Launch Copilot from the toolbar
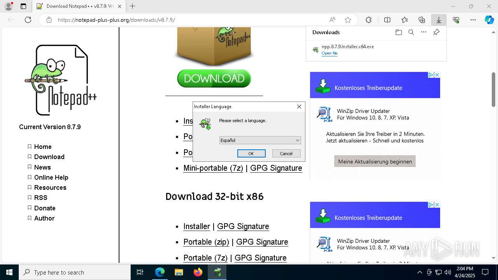The image size is (498, 280). pos(489,20)
